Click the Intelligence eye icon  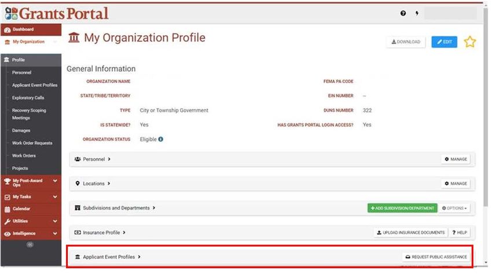pyautogui.click(x=8, y=234)
